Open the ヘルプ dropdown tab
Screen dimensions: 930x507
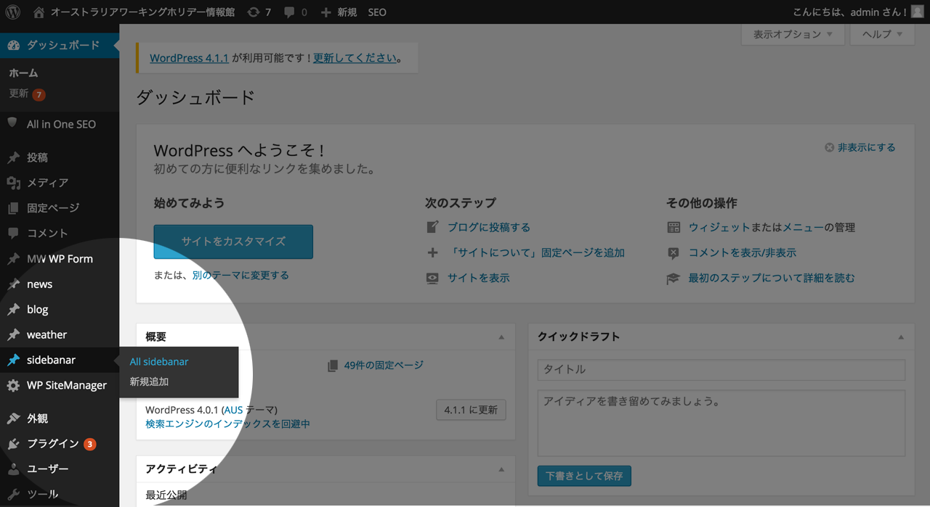[882, 34]
